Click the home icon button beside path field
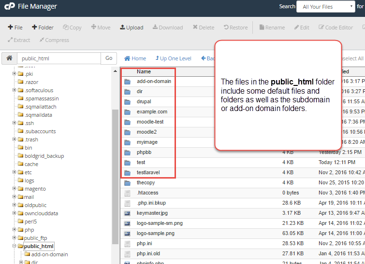Viewport: 365px width, 264px height. 9,58
